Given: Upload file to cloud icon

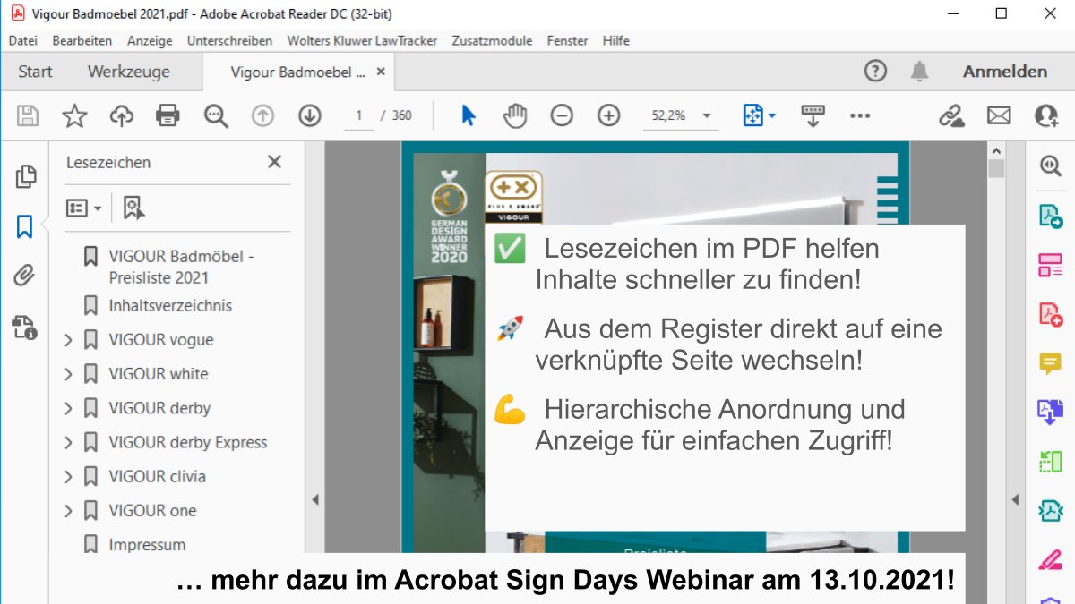Looking at the screenshot, I should 121,115.
